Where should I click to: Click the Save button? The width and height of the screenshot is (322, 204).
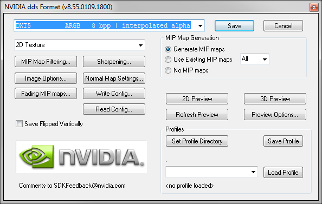pyautogui.click(x=234, y=26)
